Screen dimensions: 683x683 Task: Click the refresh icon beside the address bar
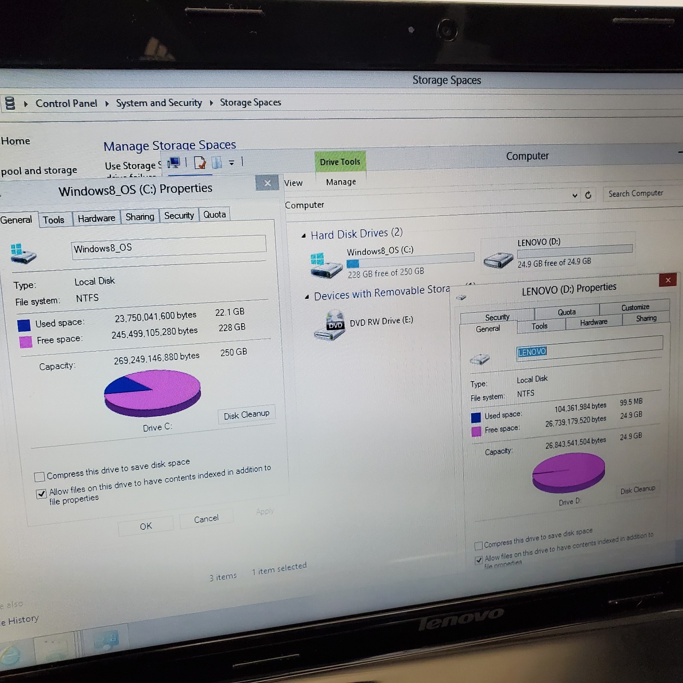(588, 195)
